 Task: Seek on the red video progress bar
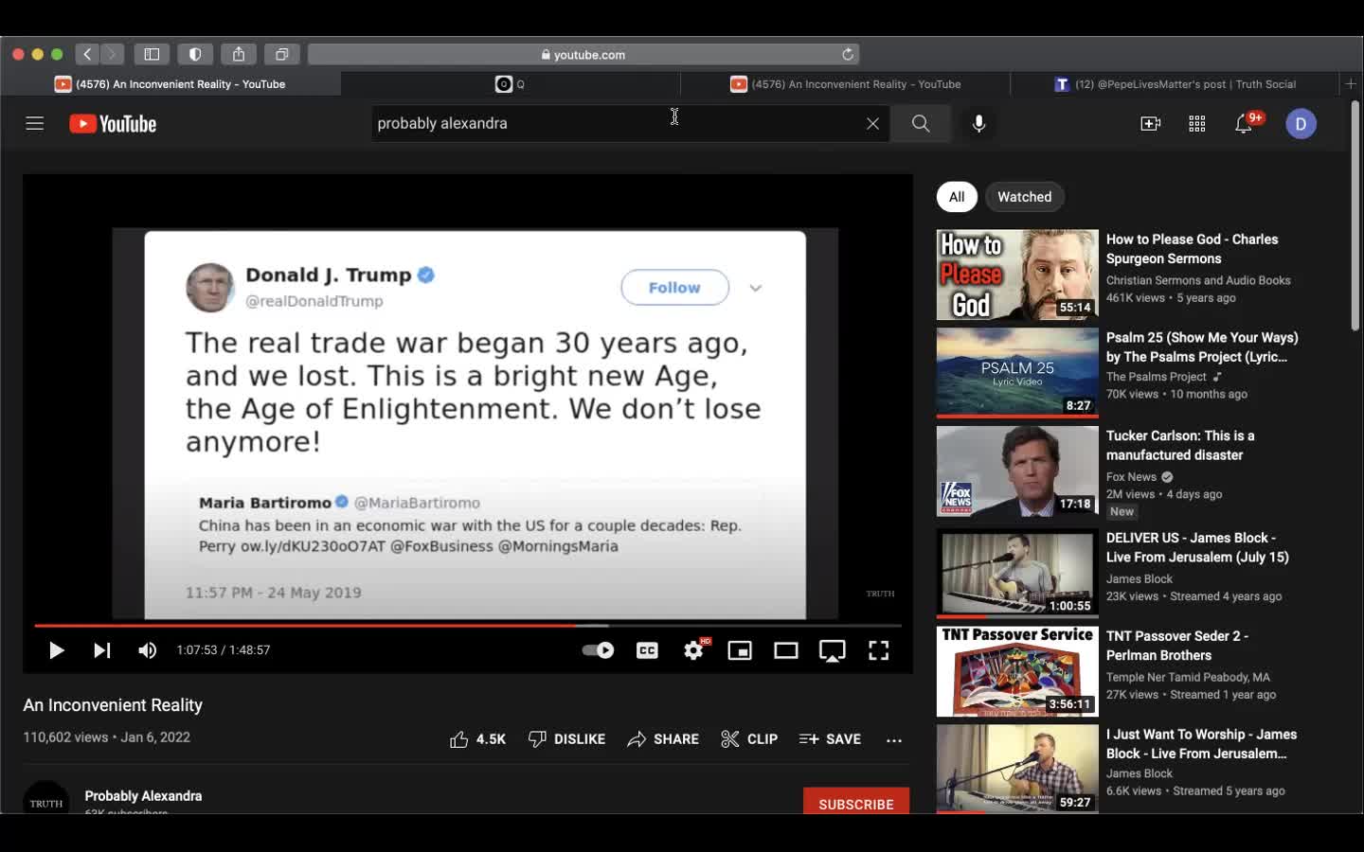468,626
